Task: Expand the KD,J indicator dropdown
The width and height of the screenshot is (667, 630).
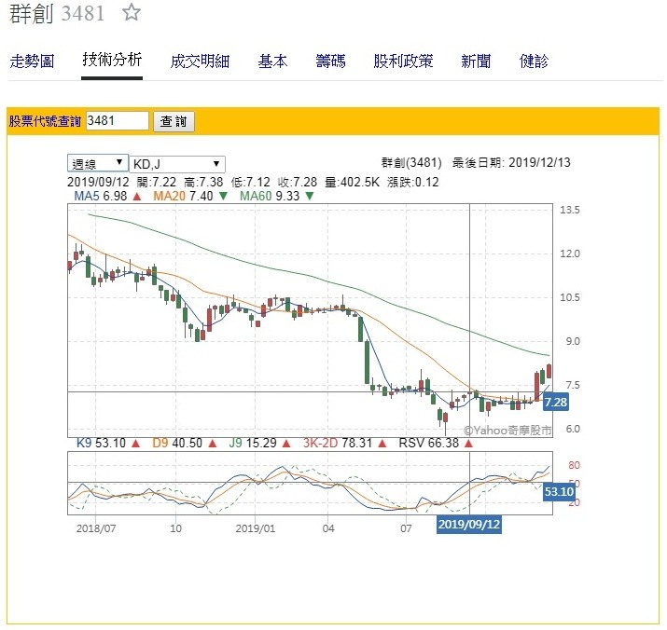Action: coord(176,162)
